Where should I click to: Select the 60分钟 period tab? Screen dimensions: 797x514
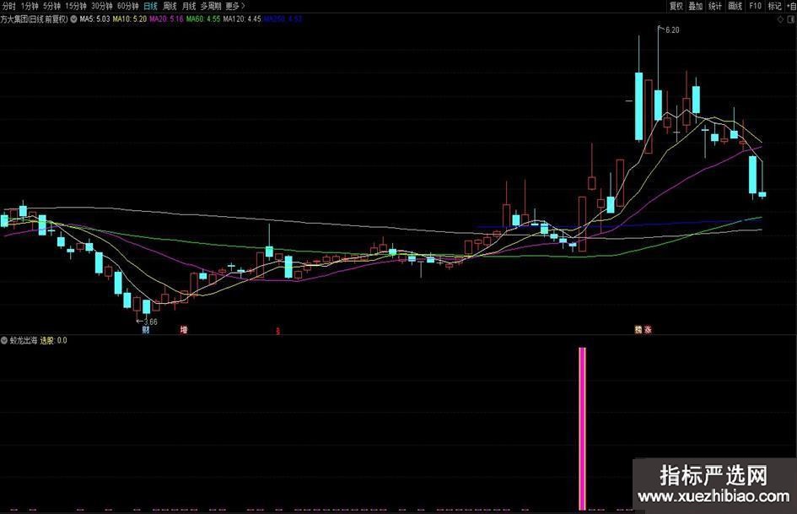pyautogui.click(x=127, y=6)
